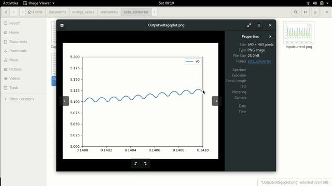Click the vo legend entry in plot
Image resolution: width=332 pixels, height=186 pixels.
[x=193, y=61]
